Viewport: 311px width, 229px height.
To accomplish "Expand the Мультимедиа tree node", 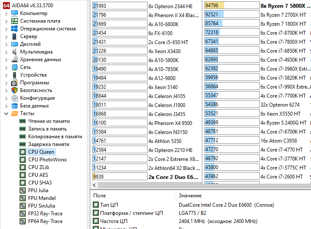I will [6, 52].
